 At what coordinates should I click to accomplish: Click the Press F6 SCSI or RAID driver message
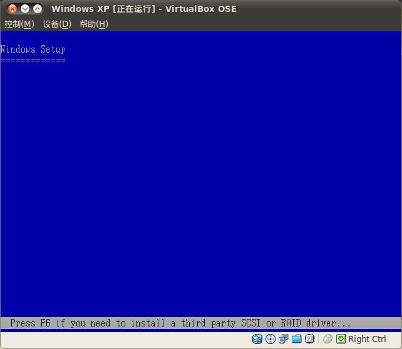180,323
